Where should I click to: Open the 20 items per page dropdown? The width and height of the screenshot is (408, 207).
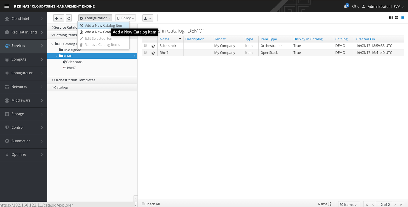click(x=348, y=204)
